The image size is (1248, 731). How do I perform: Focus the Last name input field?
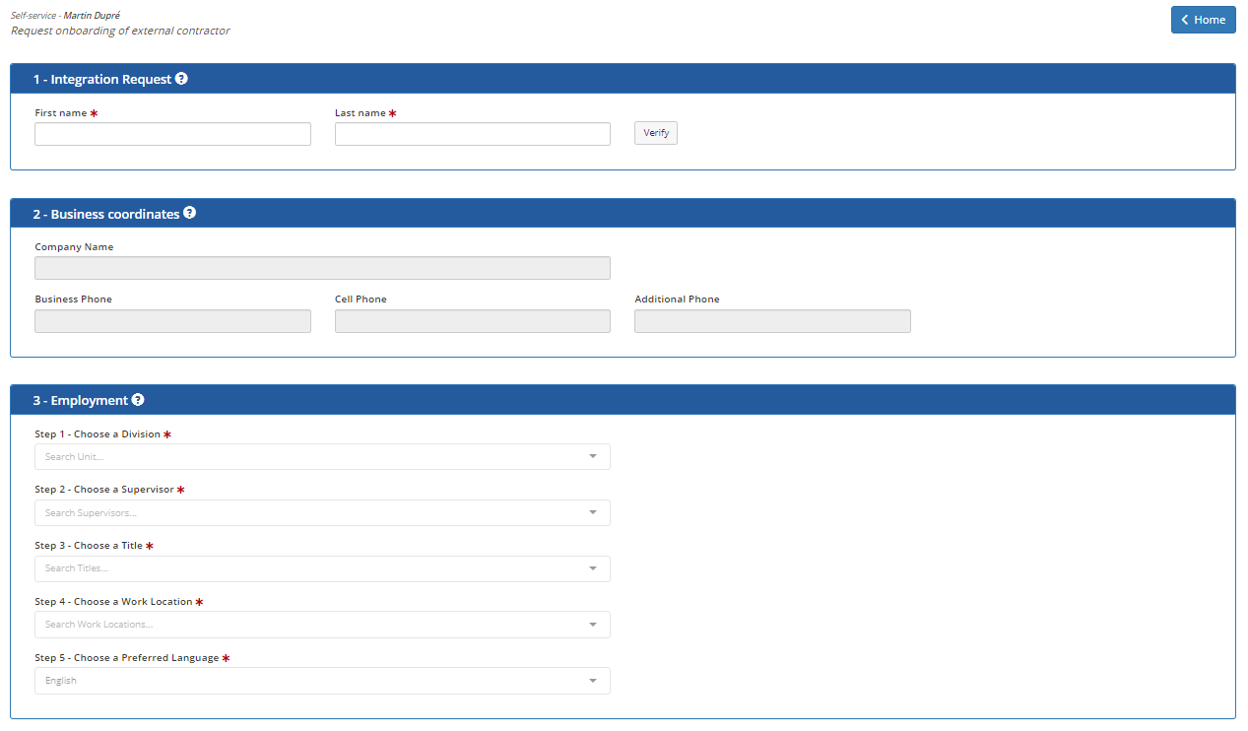[x=473, y=134]
